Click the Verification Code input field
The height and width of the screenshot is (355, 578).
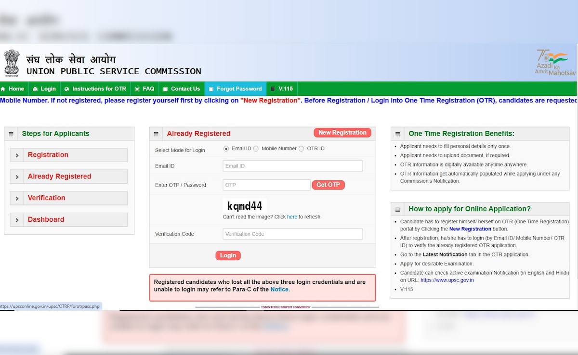[292, 234]
